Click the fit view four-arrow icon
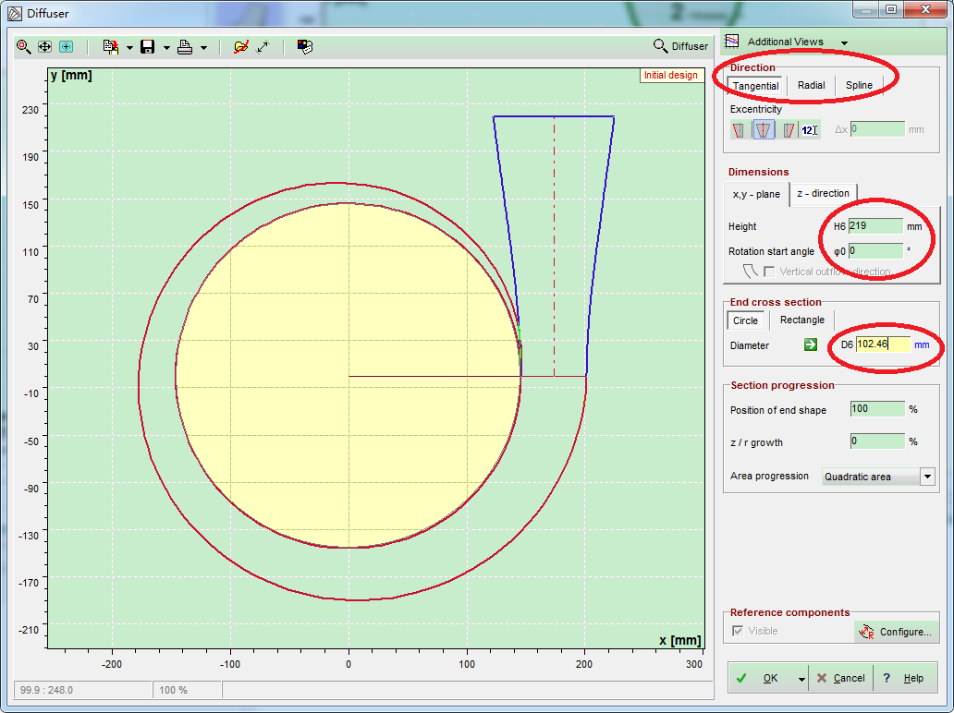The width and height of the screenshot is (954, 713). tap(45, 47)
